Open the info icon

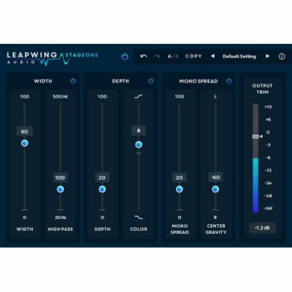click(282, 56)
